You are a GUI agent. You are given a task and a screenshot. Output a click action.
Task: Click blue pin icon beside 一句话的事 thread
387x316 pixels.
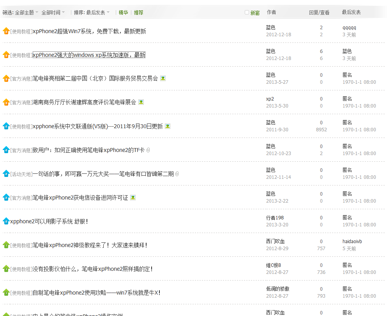[6, 174]
